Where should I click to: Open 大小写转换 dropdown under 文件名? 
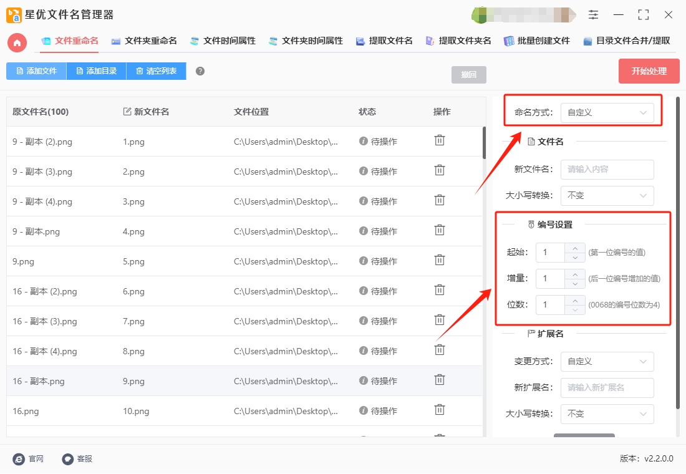[x=607, y=196]
